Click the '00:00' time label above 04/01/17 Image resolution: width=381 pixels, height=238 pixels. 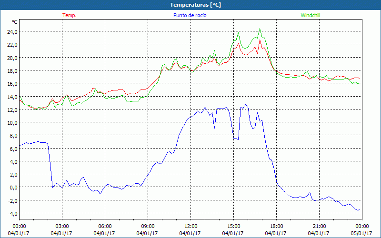(x=19, y=227)
